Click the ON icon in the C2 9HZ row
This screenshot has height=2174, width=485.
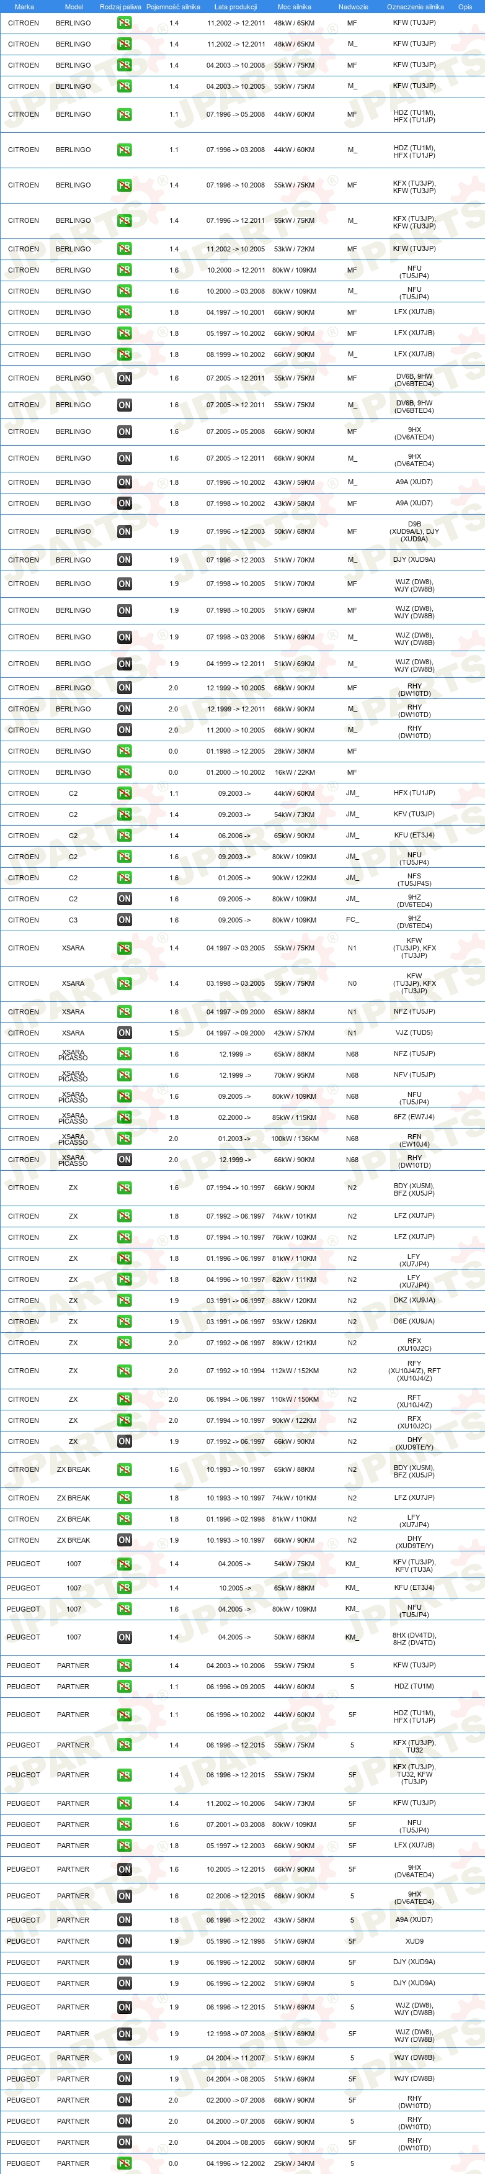(x=124, y=899)
